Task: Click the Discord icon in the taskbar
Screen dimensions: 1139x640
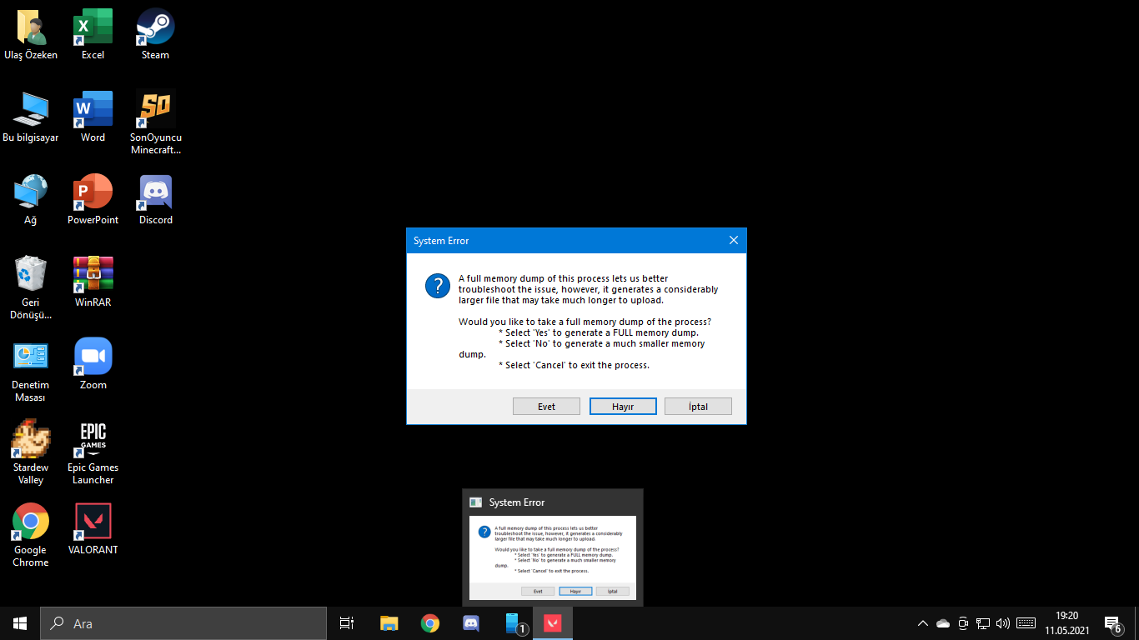Action: (x=470, y=623)
